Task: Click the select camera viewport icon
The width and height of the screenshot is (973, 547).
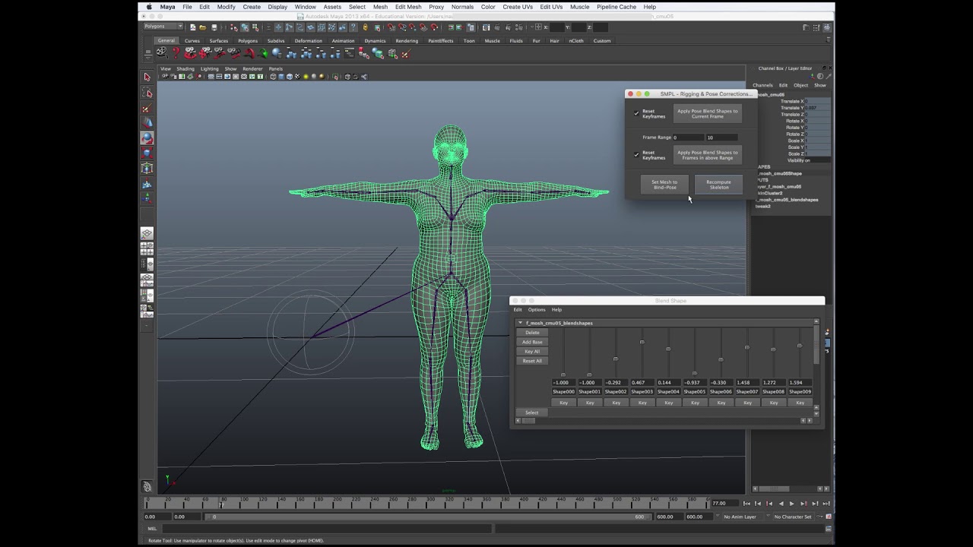Action: (164, 77)
